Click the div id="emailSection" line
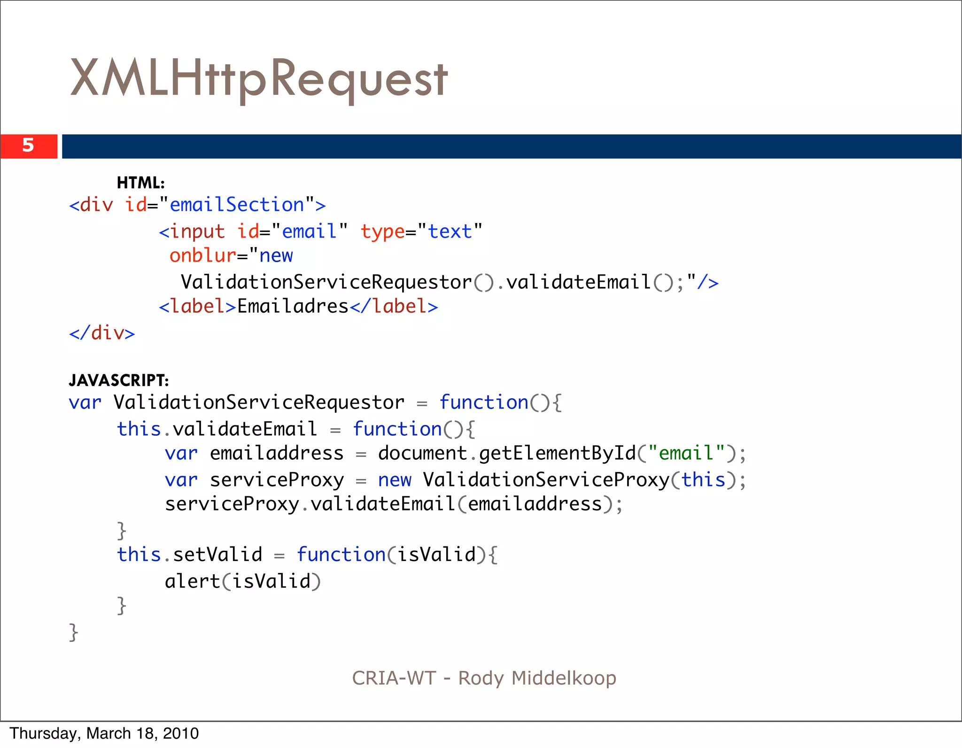The width and height of the screenshot is (962, 748). click(x=197, y=205)
